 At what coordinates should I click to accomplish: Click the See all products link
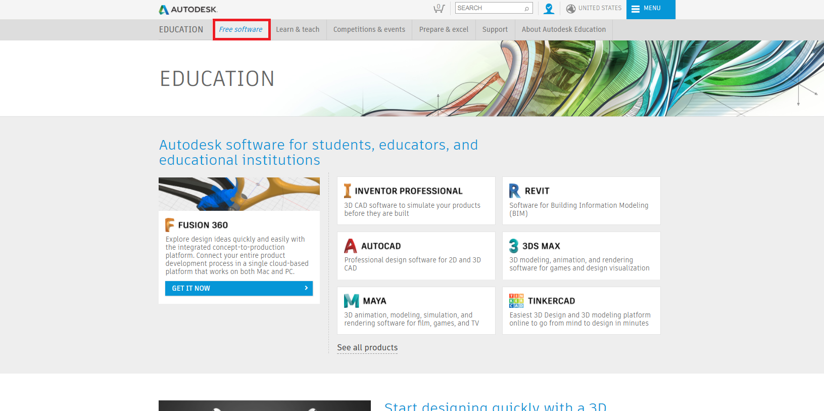coord(367,348)
